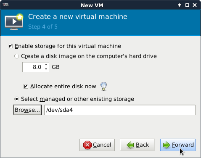The image size is (201, 158).
Task: Click the New VM title bar
Action: [92, 5]
